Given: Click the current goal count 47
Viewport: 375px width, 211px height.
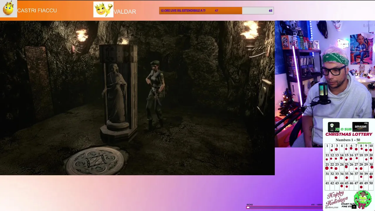Looking at the screenshot, I should pos(216,11).
